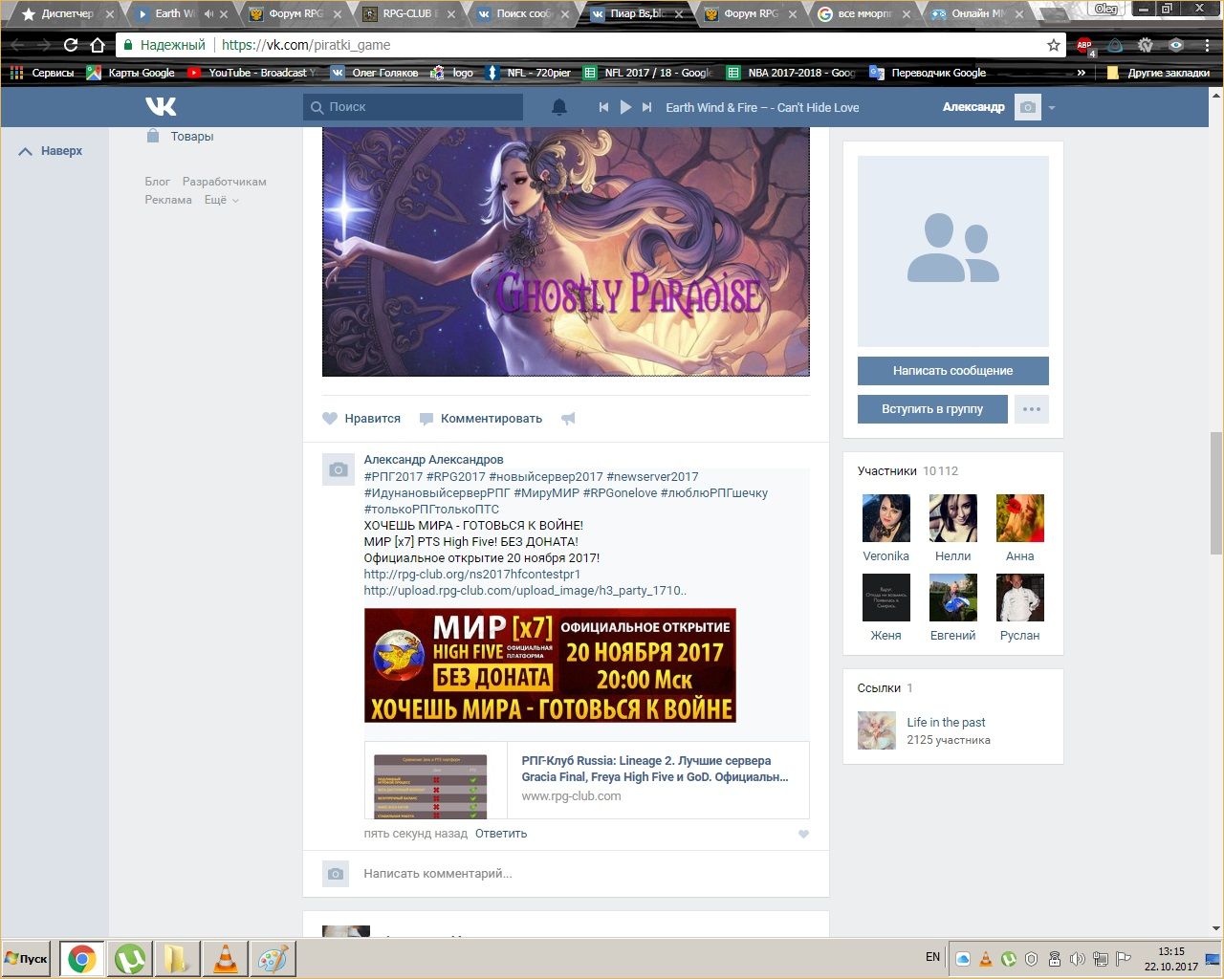This screenshot has height=979, width=1224.
Task: Open member Евгений avatar
Action: click(953, 598)
